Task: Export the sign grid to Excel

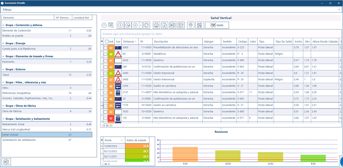Action: [x=172, y=25]
